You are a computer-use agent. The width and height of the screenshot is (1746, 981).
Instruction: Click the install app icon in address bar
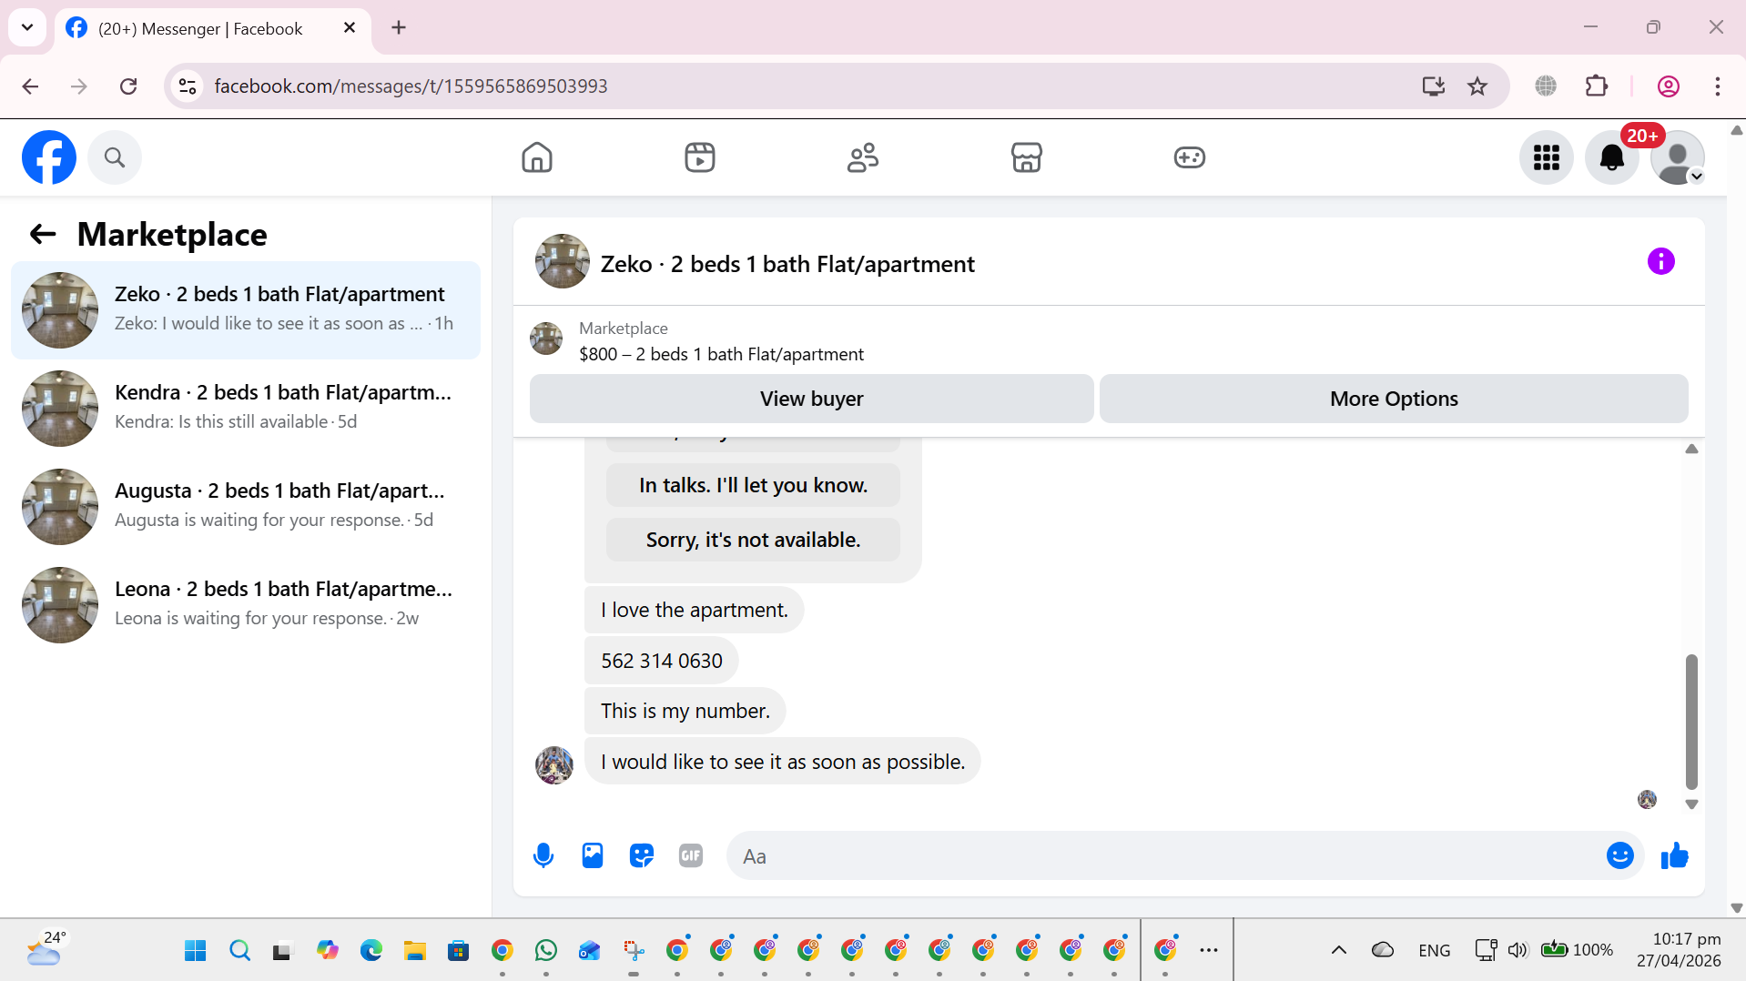click(1434, 86)
